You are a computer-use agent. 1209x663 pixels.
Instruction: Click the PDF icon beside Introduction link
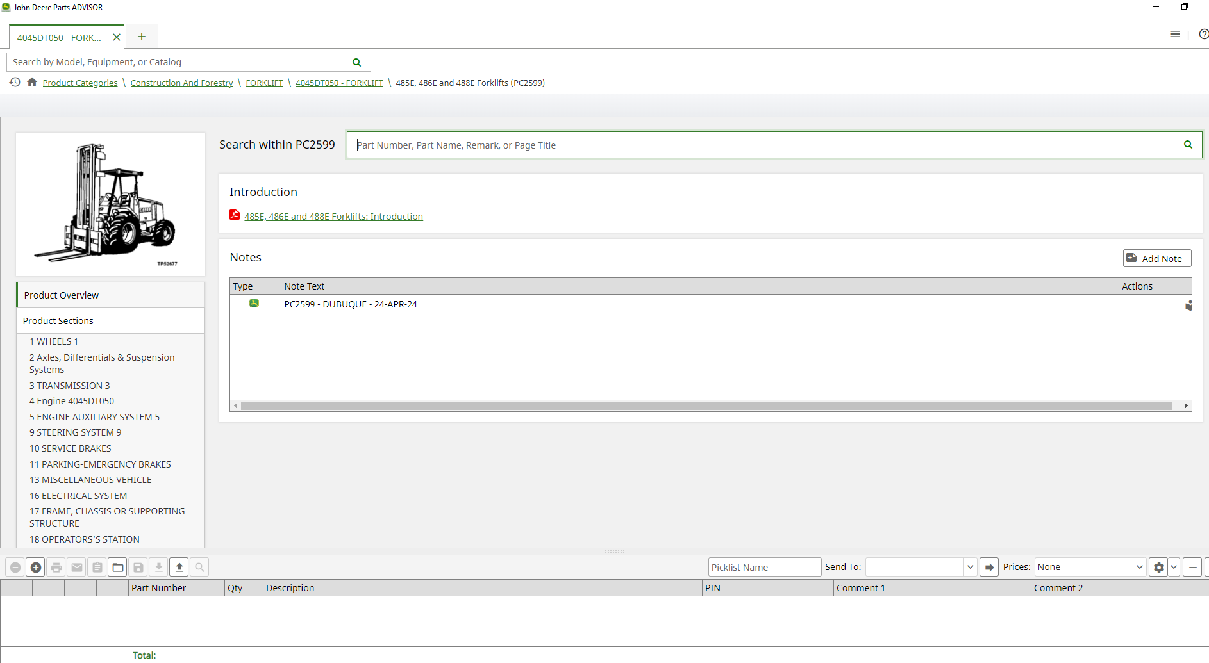(x=235, y=215)
